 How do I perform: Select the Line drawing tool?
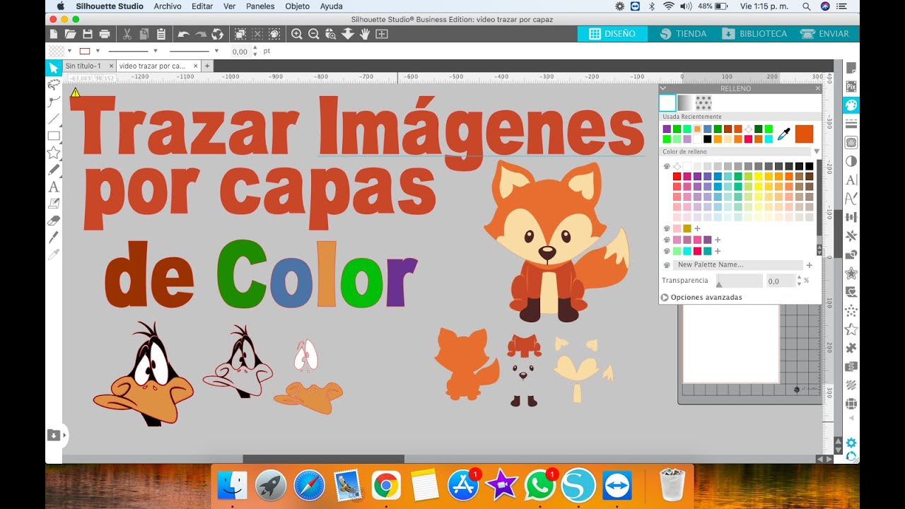click(54, 119)
